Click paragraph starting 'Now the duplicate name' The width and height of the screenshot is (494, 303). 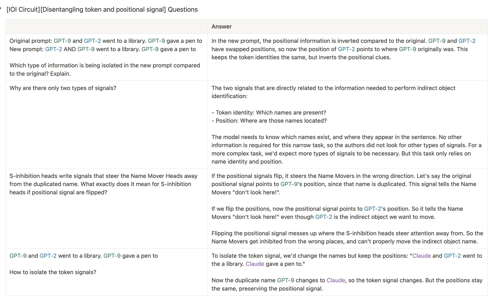[347, 284]
